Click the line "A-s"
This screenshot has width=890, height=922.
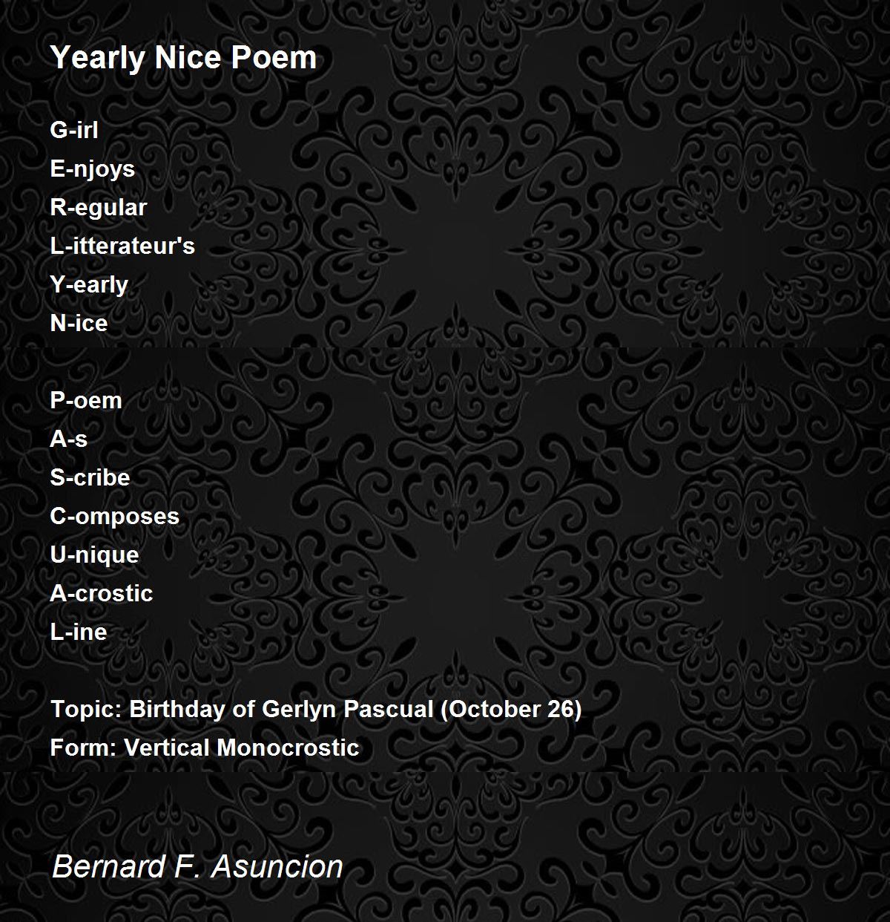pos(68,439)
